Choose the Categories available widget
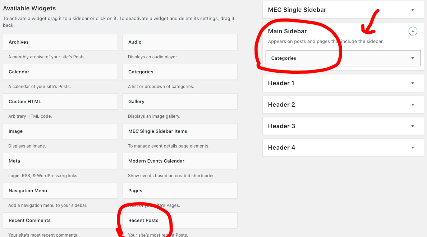The height and width of the screenshot is (237, 427). pos(180,72)
